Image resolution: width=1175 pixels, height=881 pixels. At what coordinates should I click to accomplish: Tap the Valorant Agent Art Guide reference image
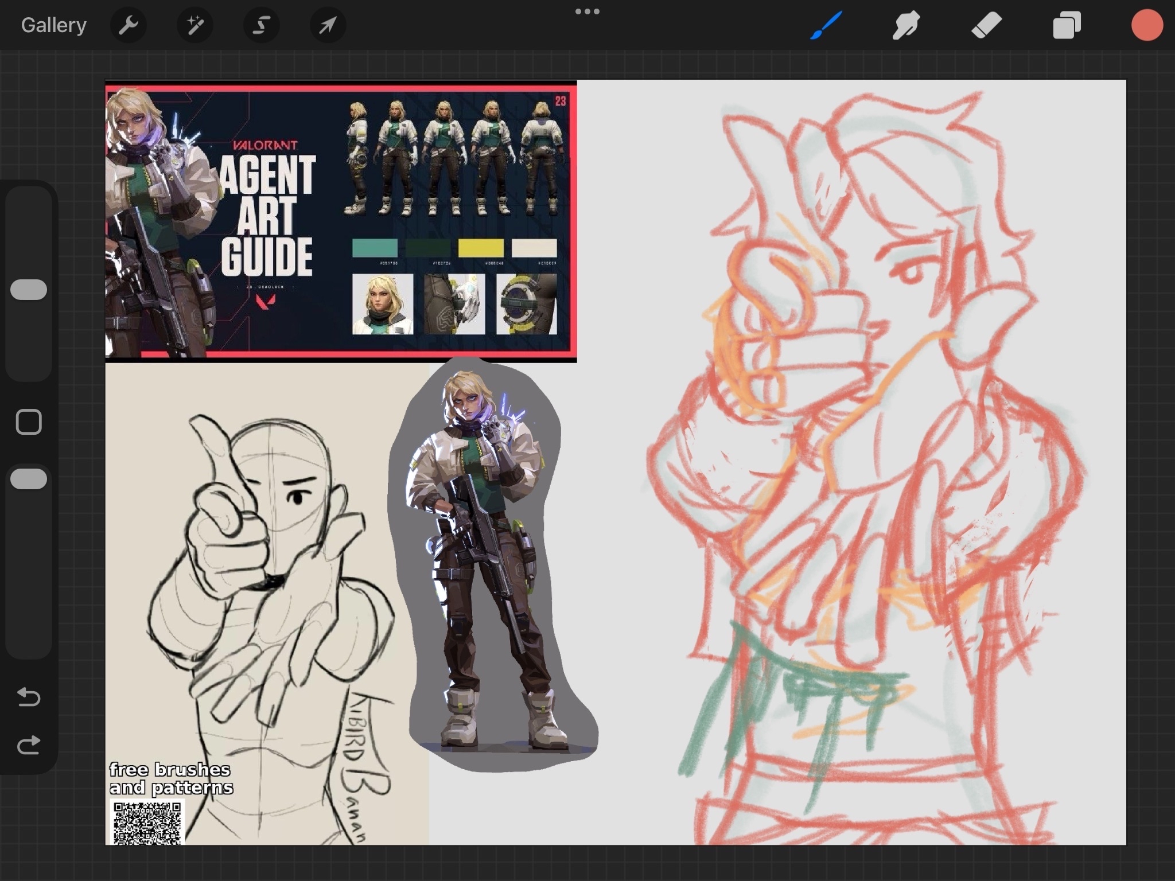pyautogui.click(x=341, y=221)
